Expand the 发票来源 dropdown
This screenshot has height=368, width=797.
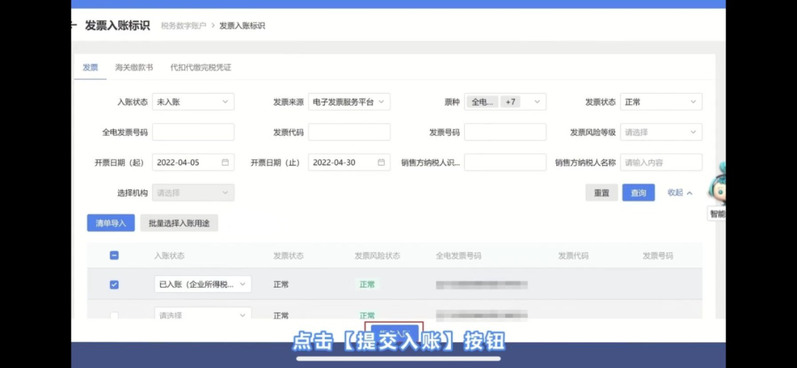click(349, 102)
